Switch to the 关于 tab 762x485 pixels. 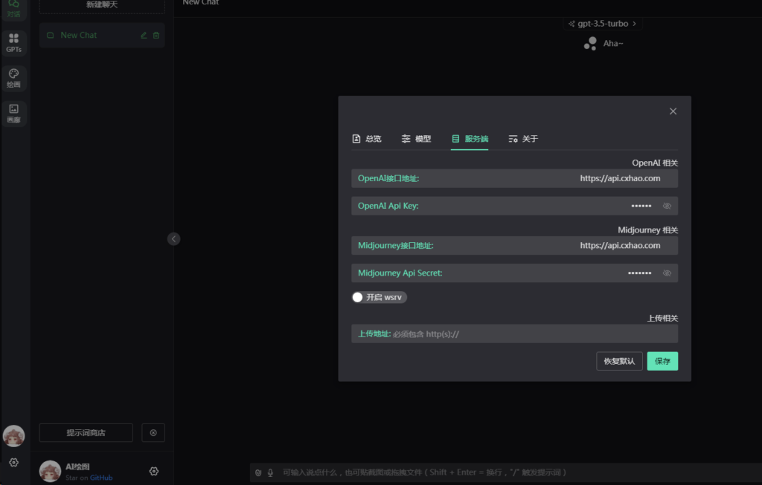pos(523,139)
